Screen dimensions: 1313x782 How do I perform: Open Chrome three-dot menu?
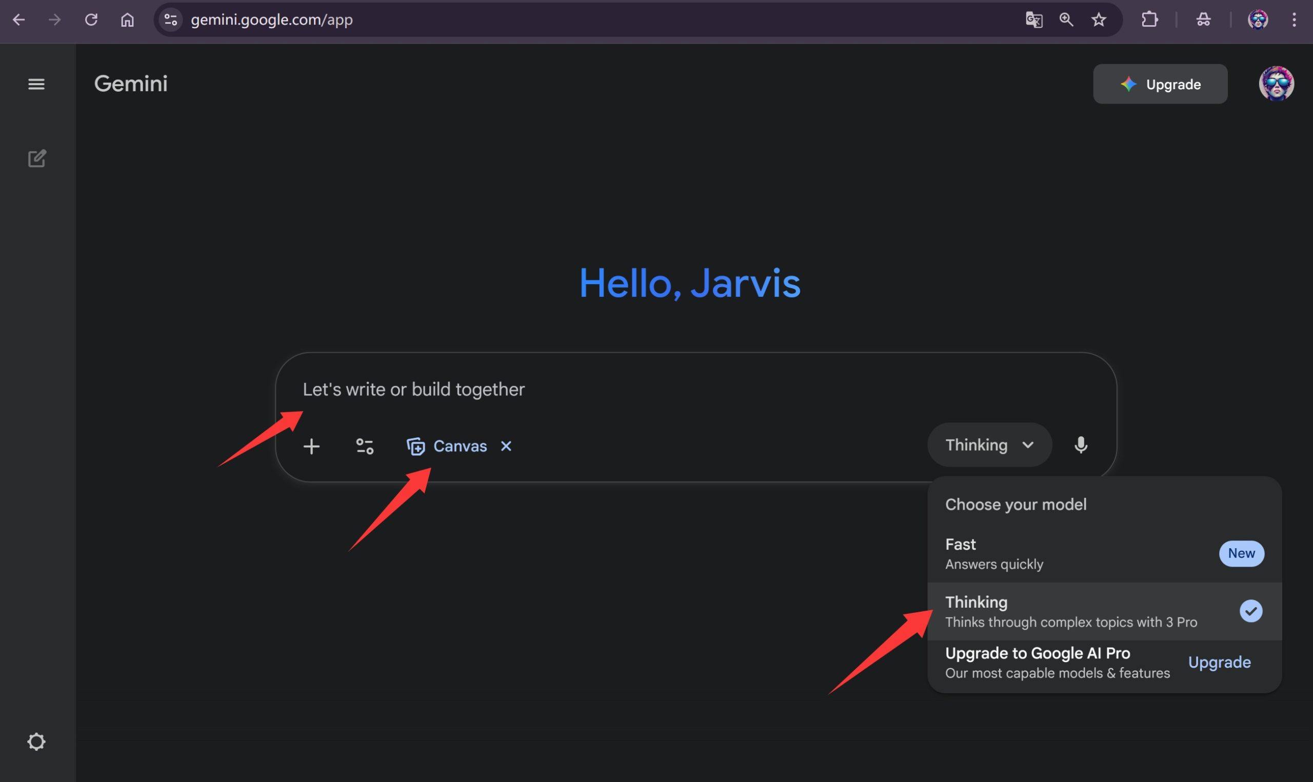point(1294,20)
